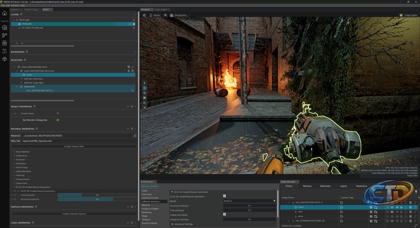
Task: Switch to the Project Setup tab
Action: [31, 10]
